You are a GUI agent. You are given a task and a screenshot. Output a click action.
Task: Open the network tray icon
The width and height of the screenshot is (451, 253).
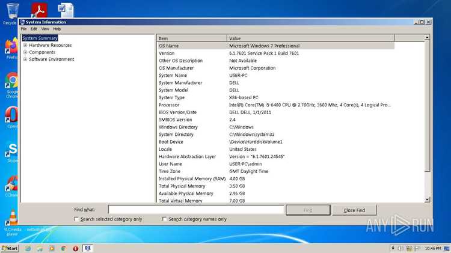pyautogui.click(x=409, y=248)
